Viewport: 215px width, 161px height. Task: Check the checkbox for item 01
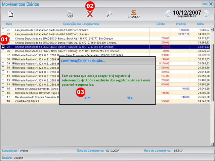[3, 30]
